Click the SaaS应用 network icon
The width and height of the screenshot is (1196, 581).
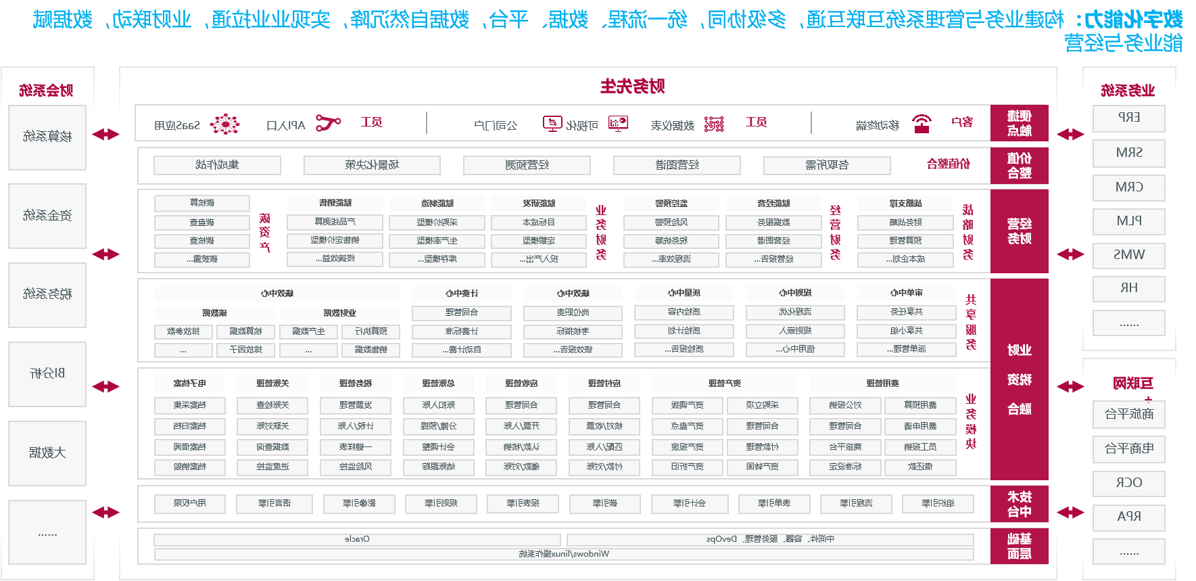[x=225, y=124]
